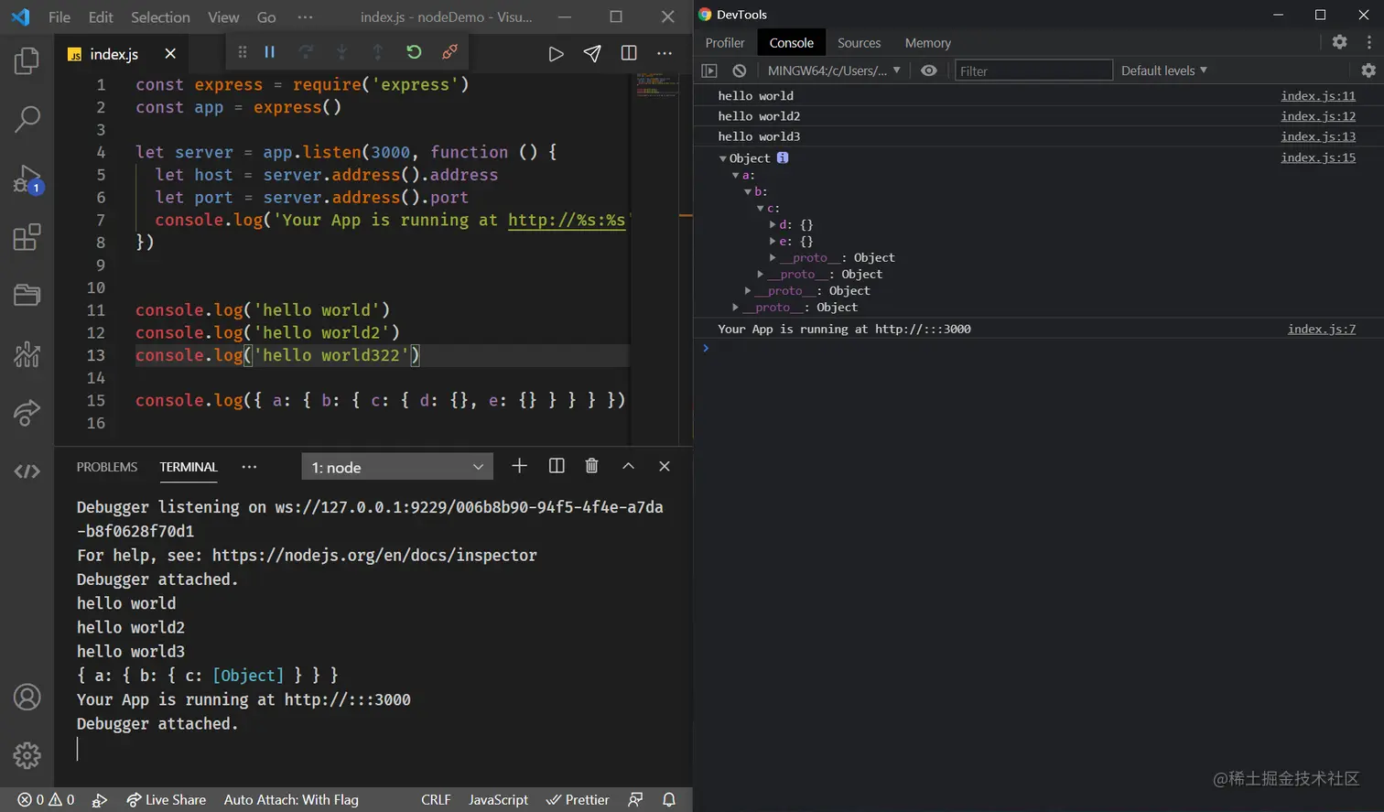This screenshot has height=812, width=1384.
Task: Open the View menu
Action: click(223, 17)
